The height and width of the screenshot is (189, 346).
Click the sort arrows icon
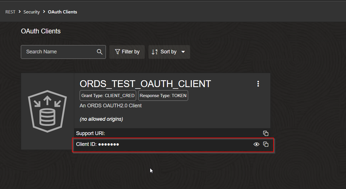pyautogui.click(x=154, y=52)
